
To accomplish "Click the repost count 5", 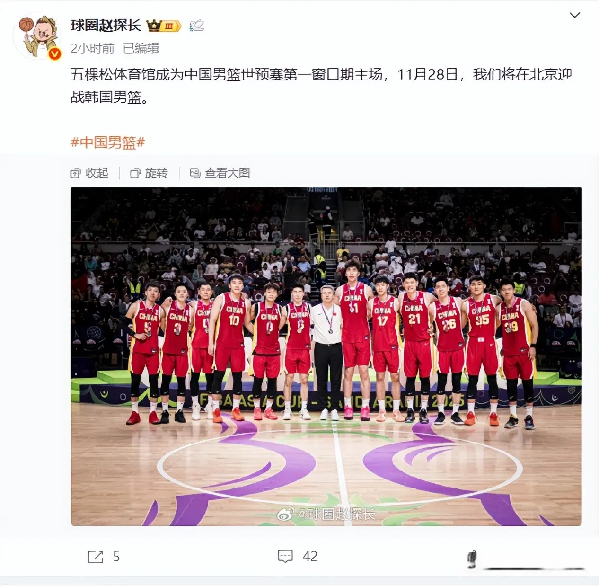I will (116, 557).
